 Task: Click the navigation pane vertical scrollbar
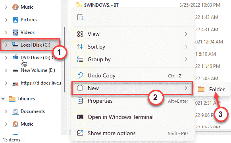click(64, 60)
